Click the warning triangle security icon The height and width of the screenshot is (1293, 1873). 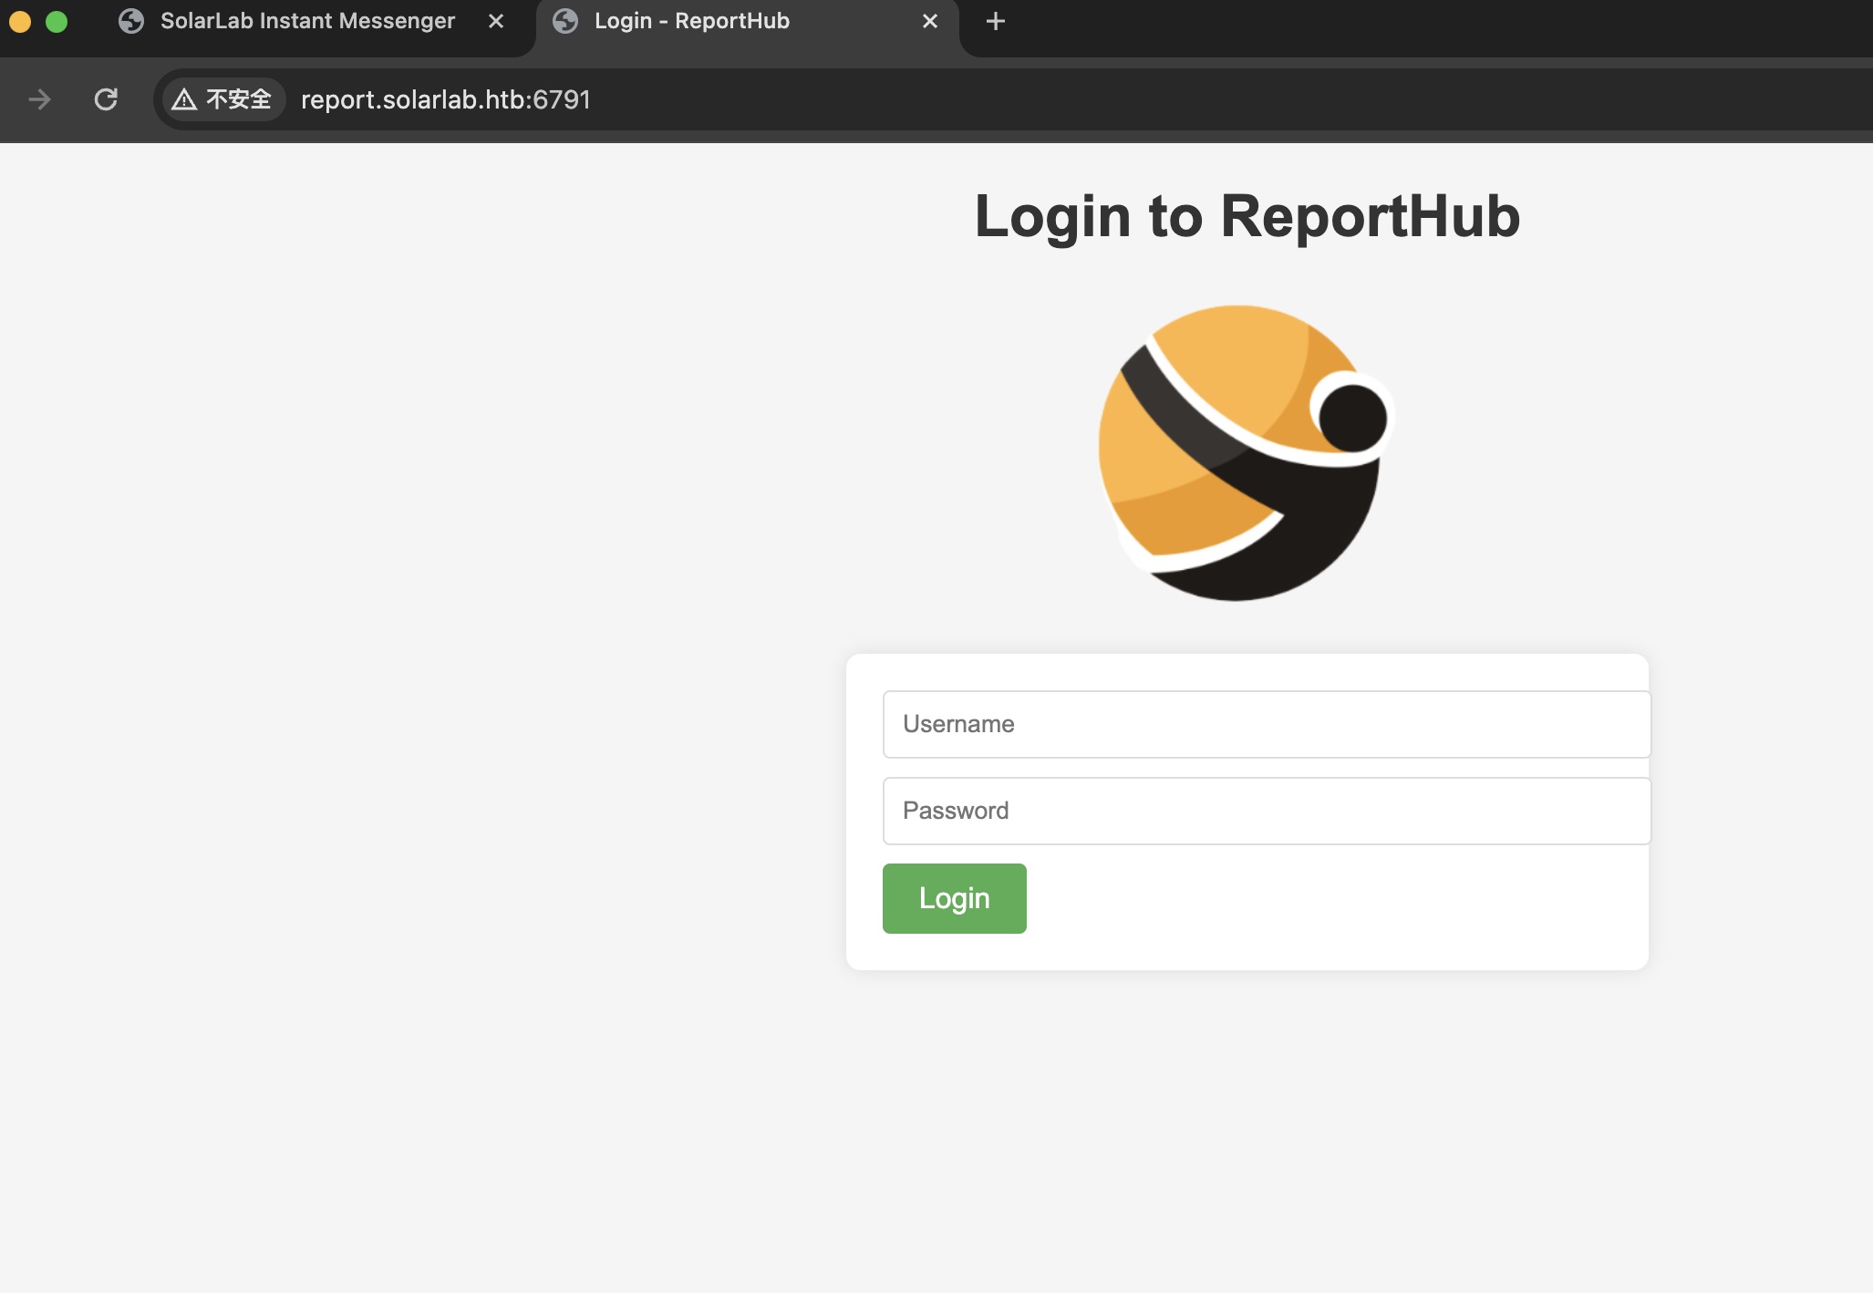(x=184, y=99)
